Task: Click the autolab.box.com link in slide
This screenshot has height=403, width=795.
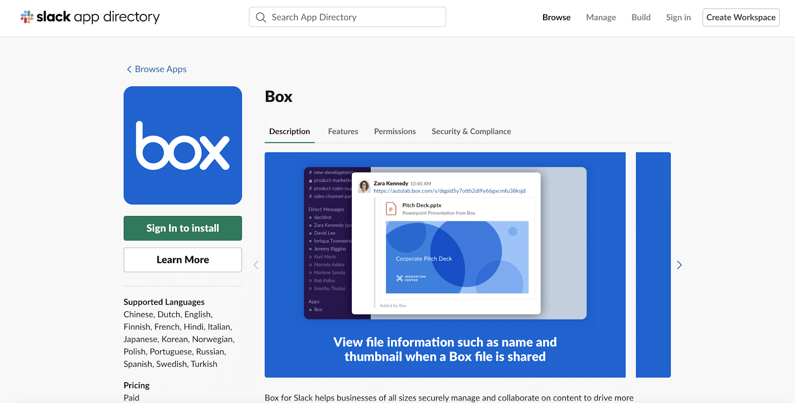Action: point(450,191)
